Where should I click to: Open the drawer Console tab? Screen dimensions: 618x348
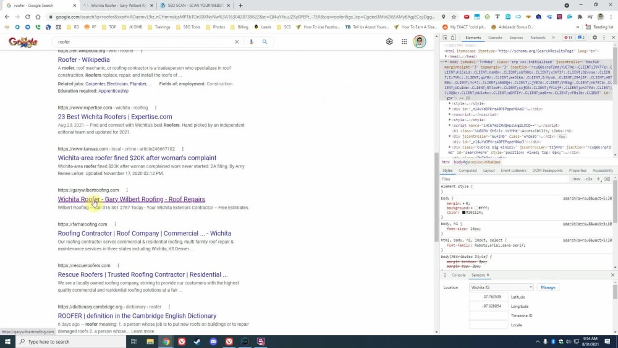tap(459, 275)
